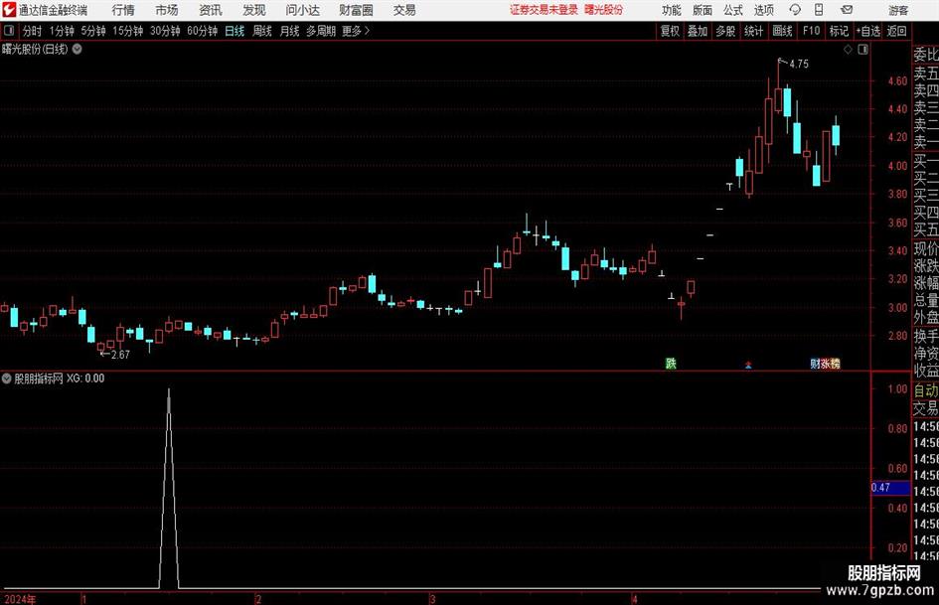Image resolution: width=939 pixels, height=605 pixels.
Task: Toggle the left sidebar panel icon
Action: (x=8, y=31)
